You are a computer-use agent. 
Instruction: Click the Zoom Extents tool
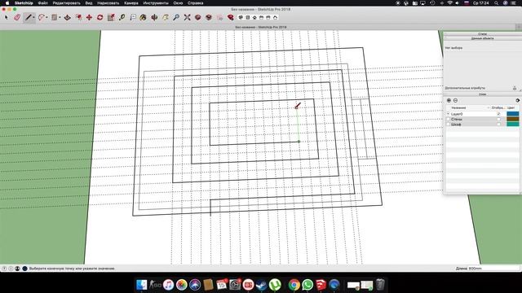(x=187, y=17)
